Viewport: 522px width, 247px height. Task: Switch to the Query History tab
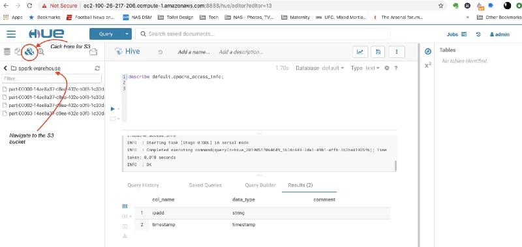click(143, 185)
